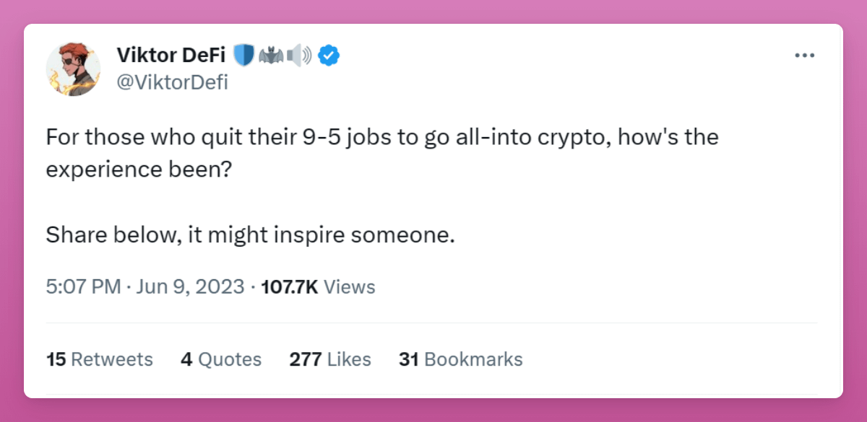The width and height of the screenshot is (867, 422).
Task: Show the 4 Quotes list
Action: [221, 359]
